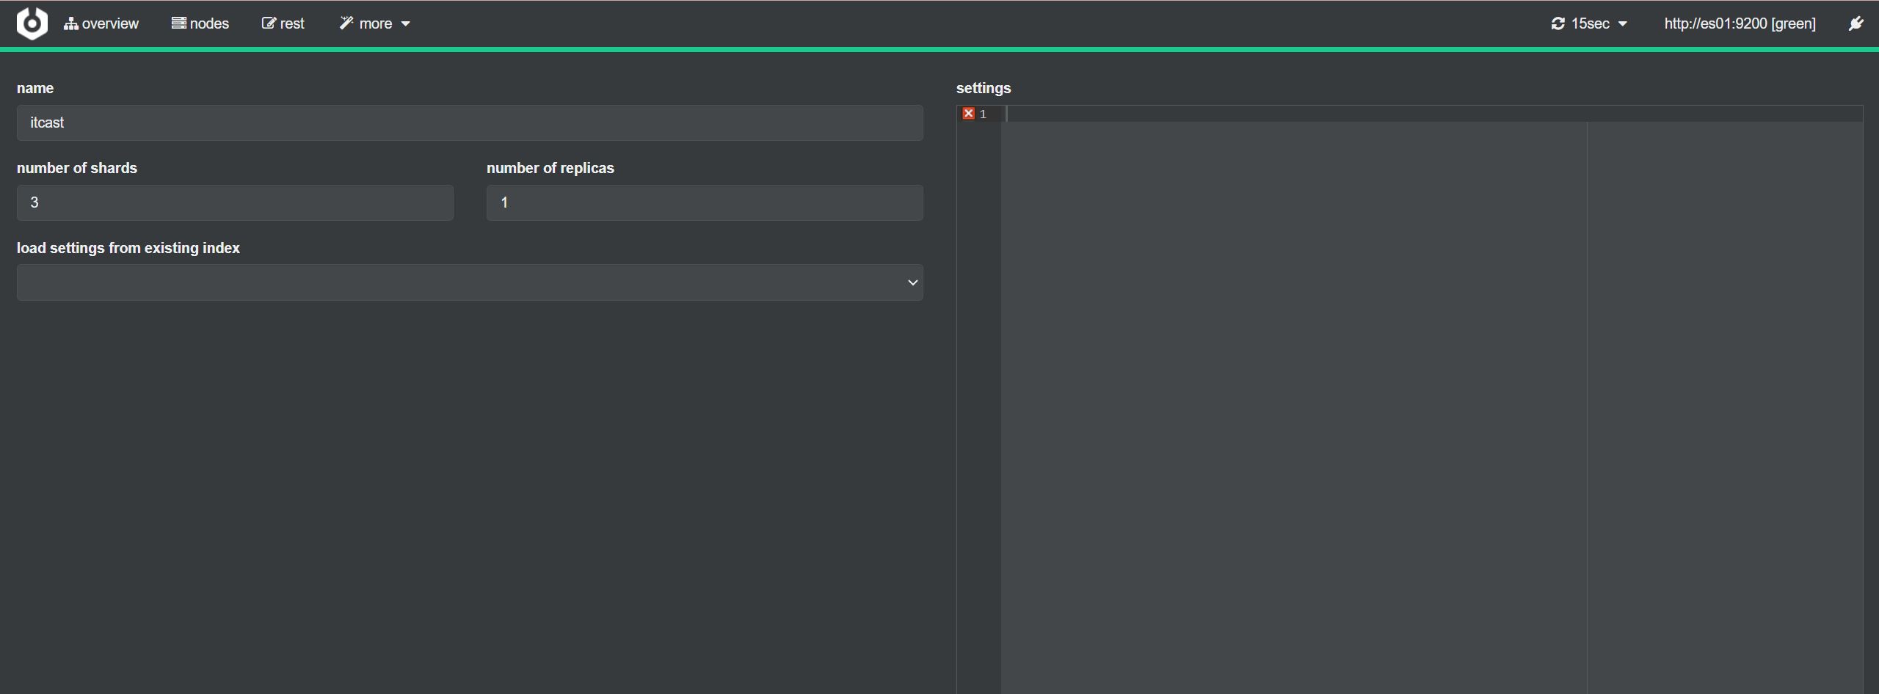The height and width of the screenshot is (694, 1879).
Task: Open the overview page
Action: 101,23
